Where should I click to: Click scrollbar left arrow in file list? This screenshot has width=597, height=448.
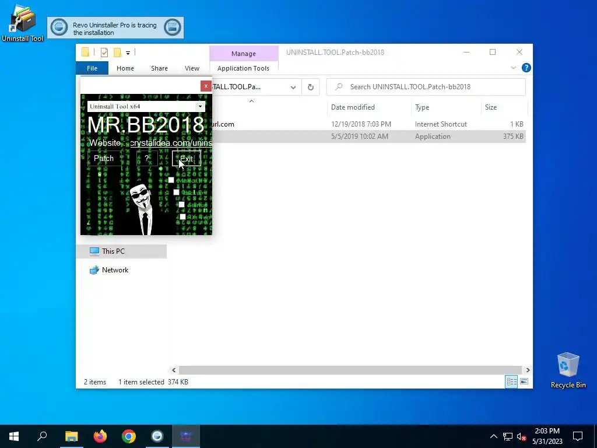coord(174,370)
